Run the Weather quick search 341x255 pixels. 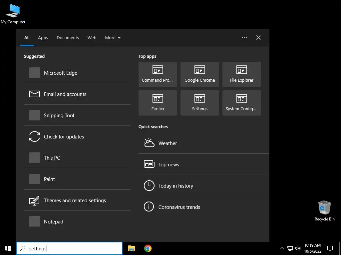pyautogui.click(x=204, y=143)
